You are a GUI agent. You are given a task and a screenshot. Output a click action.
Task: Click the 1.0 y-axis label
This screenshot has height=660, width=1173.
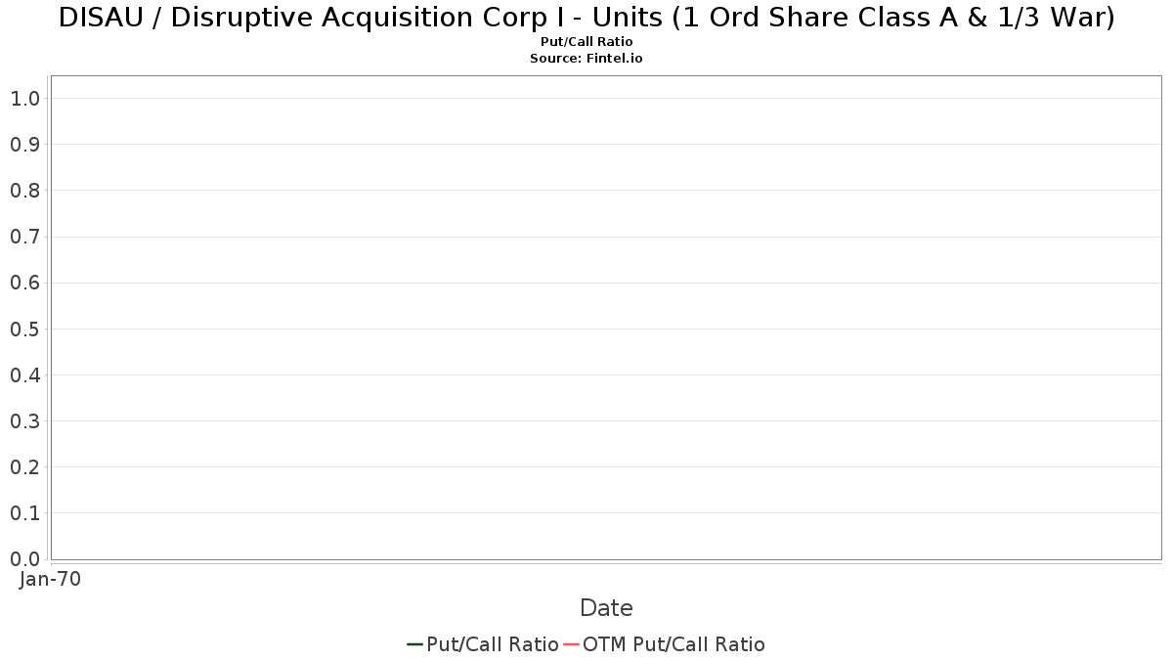24,99
